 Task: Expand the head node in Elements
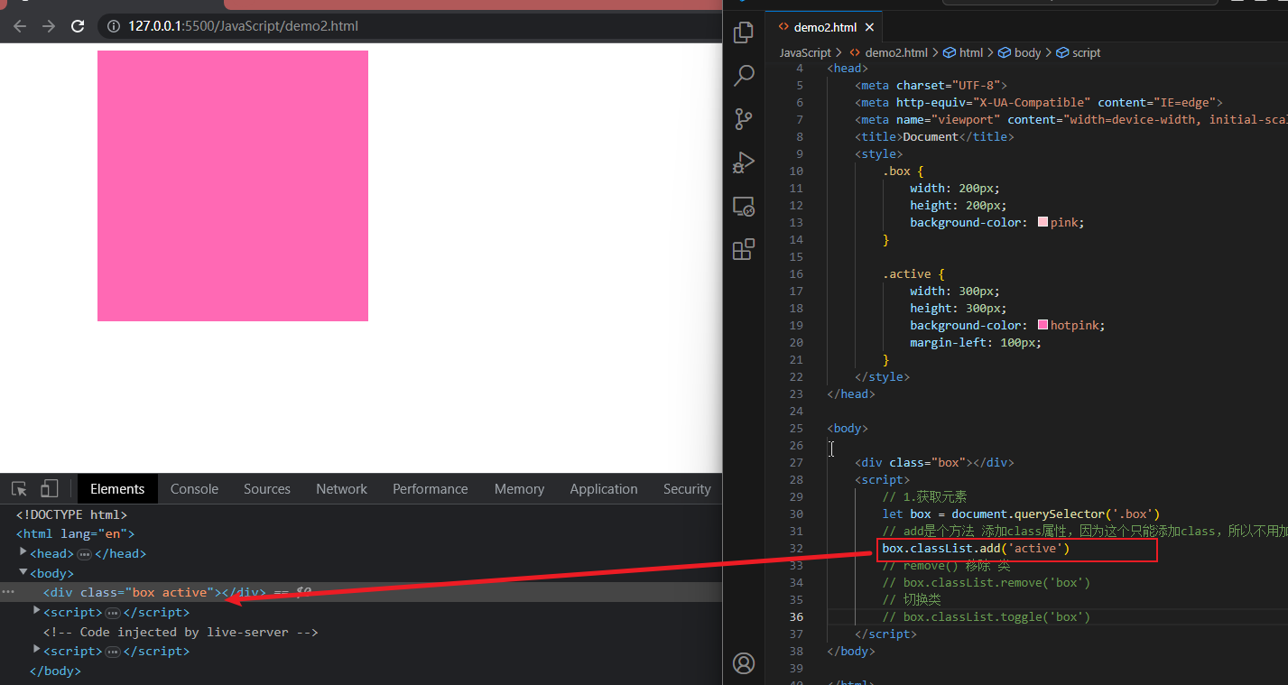click(23, 552)
